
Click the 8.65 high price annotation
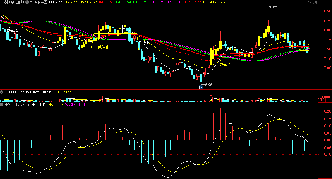[x=274, y=7]
